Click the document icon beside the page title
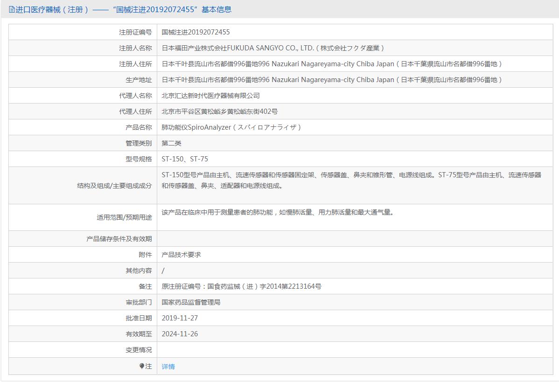The height and width of the screenshot is (382, 559). 11,10
